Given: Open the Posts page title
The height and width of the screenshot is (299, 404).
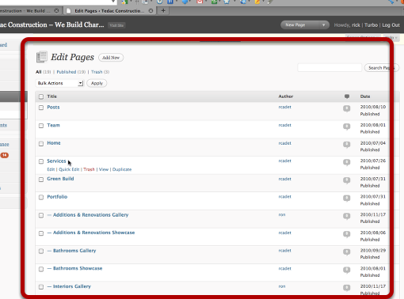Looking at the screenshot, I should click(x=53, y=108).
